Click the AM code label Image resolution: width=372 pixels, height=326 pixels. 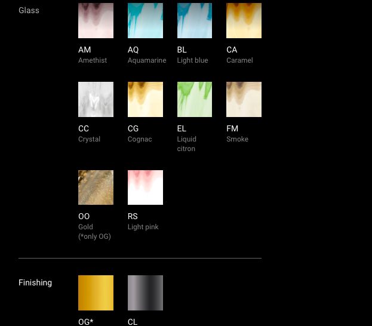[x=85, y=50]
